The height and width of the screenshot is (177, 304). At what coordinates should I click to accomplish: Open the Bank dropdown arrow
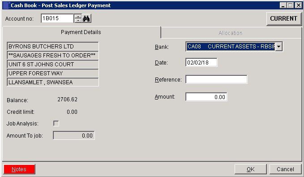278,47
